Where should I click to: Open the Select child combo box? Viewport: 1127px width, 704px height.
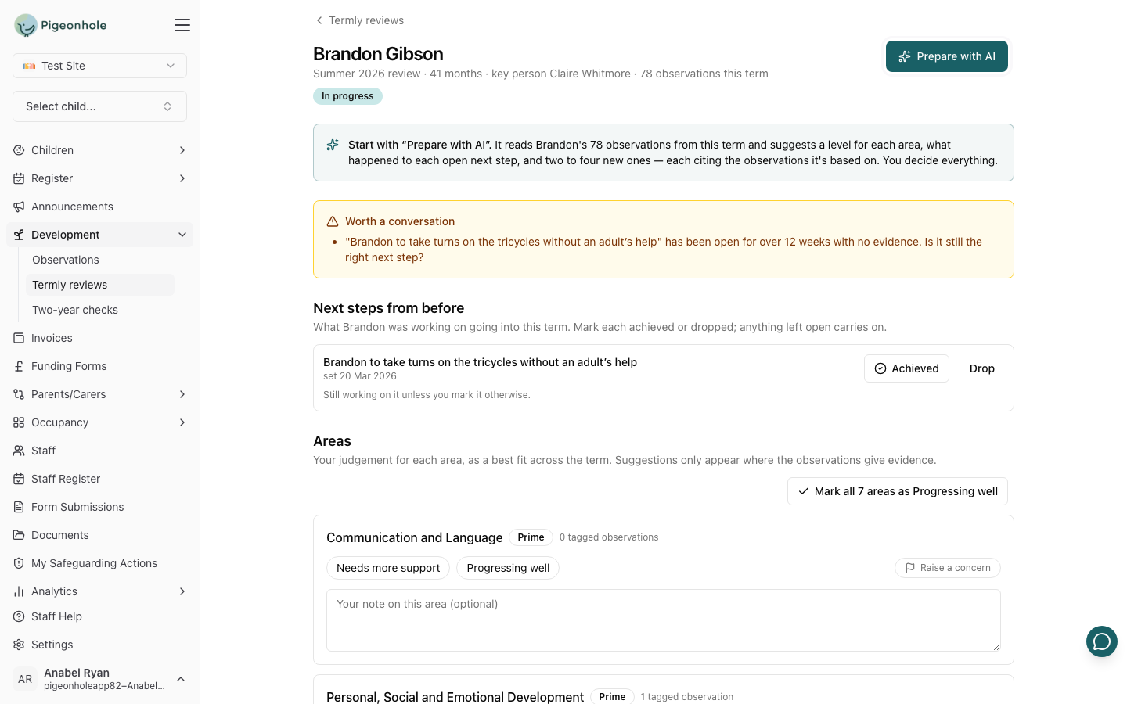tap(99, 106)
